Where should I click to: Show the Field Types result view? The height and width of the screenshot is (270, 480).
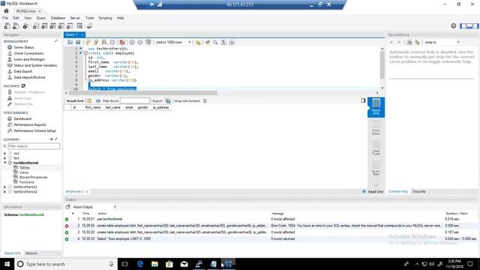point(376,148)
